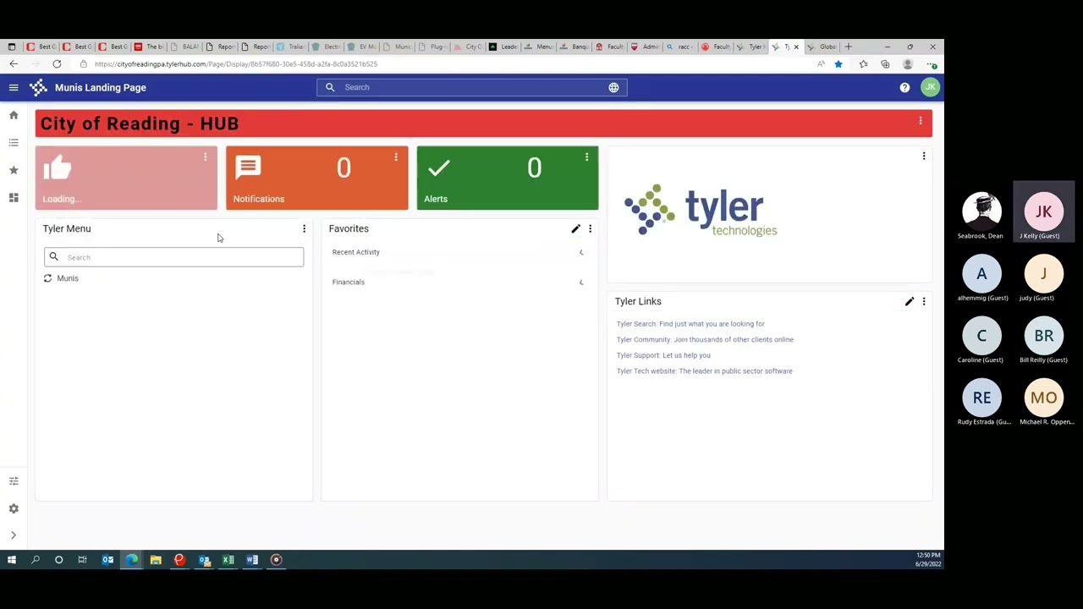Switch to the Menu browser tab
The width and height of the screenshot is (1083, 609).
(539, 47)
